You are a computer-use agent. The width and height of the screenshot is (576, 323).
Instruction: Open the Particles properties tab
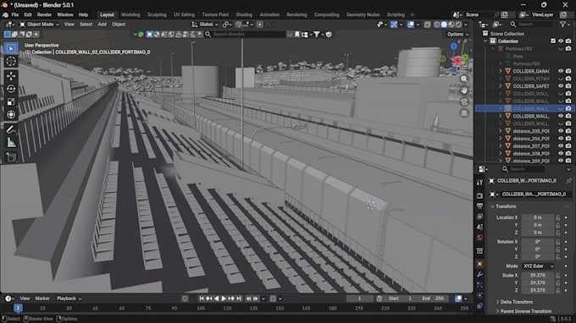[479, 285]
